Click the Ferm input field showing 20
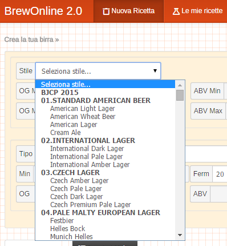Viewport: 227px width, 246px height. pos(220,174)
